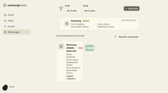The width and height of the screenshot is (168, 93).
Task: Click the Datum: 8/30/2026 text
Action: pyautogui.click(x=71, y=56)
